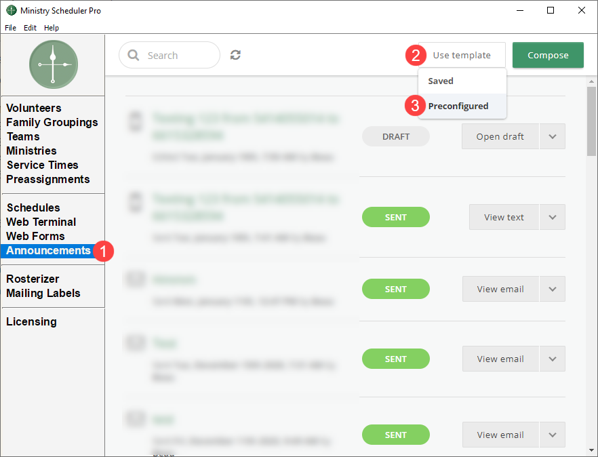Click the envelope icon of the third announcement
The height and width of the screenshot is (457, 598).
click(x=134, y=279)
